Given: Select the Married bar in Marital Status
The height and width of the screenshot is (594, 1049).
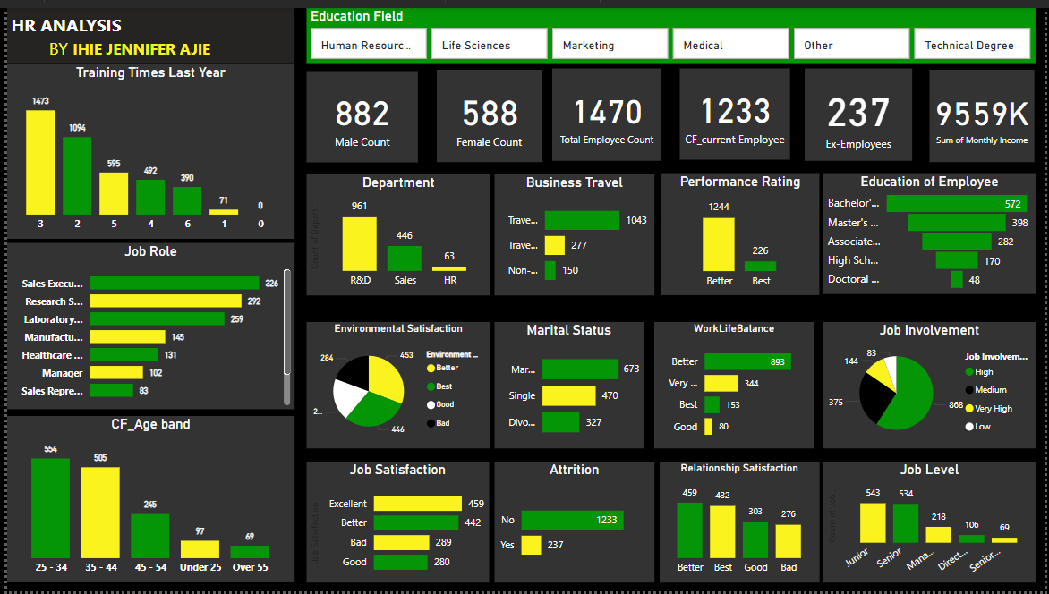Looking at the screenshot, I should pyautogui.click(x=580, y=369).
